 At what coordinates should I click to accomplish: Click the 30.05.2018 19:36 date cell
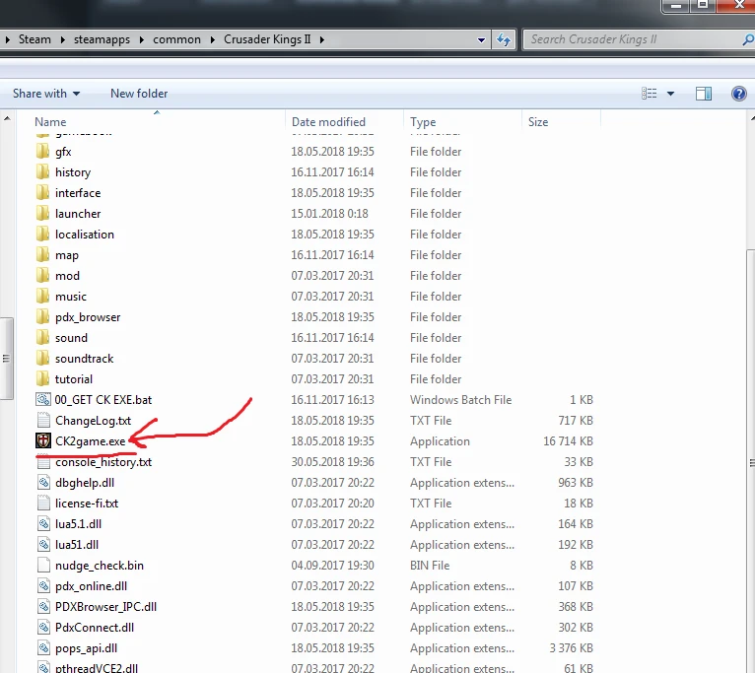pos(332,462)
